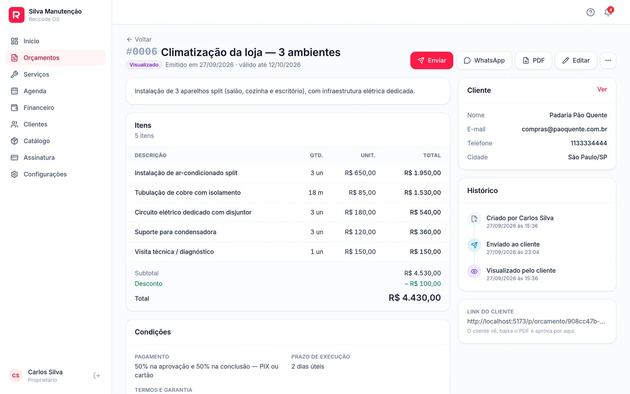Screen dimensions: 630x394
Task: Open Financeiro section
Action: pyautogui.click(x=56, y=108)
